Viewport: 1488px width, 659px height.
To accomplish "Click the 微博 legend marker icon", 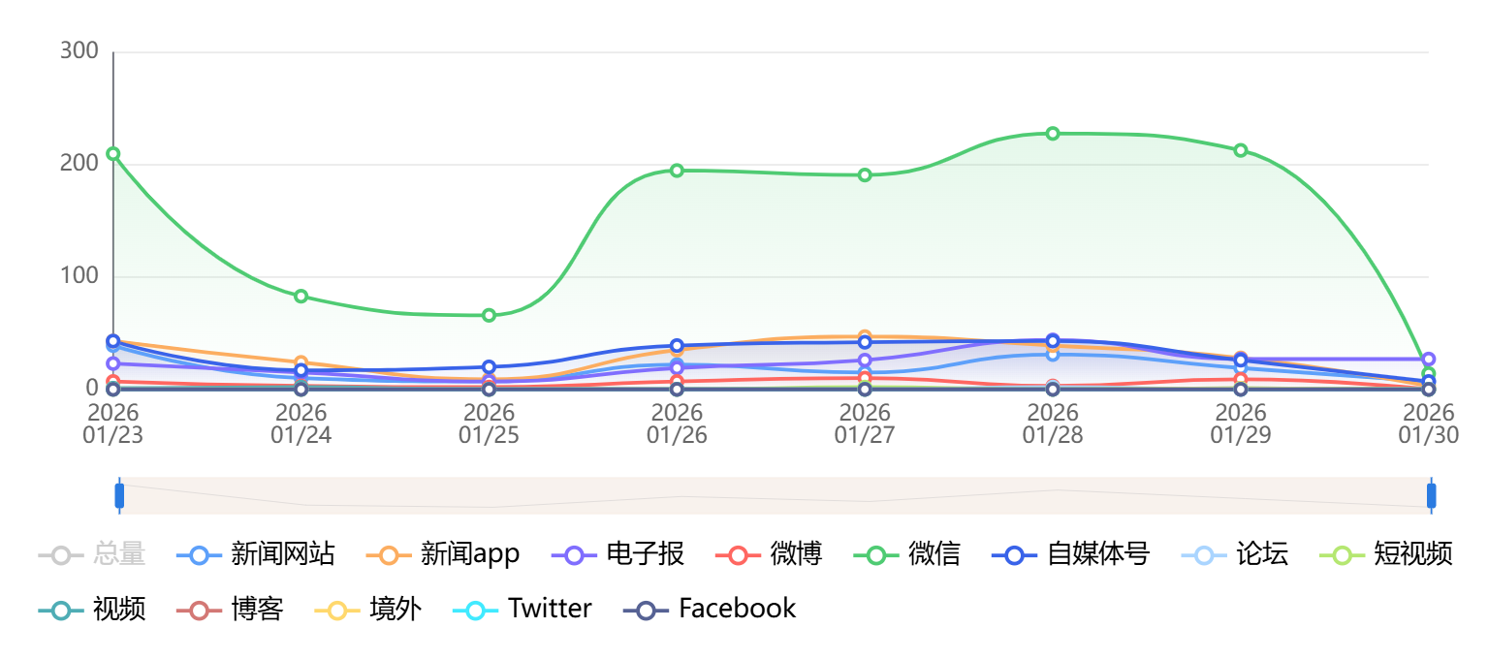I will [738, 555].
